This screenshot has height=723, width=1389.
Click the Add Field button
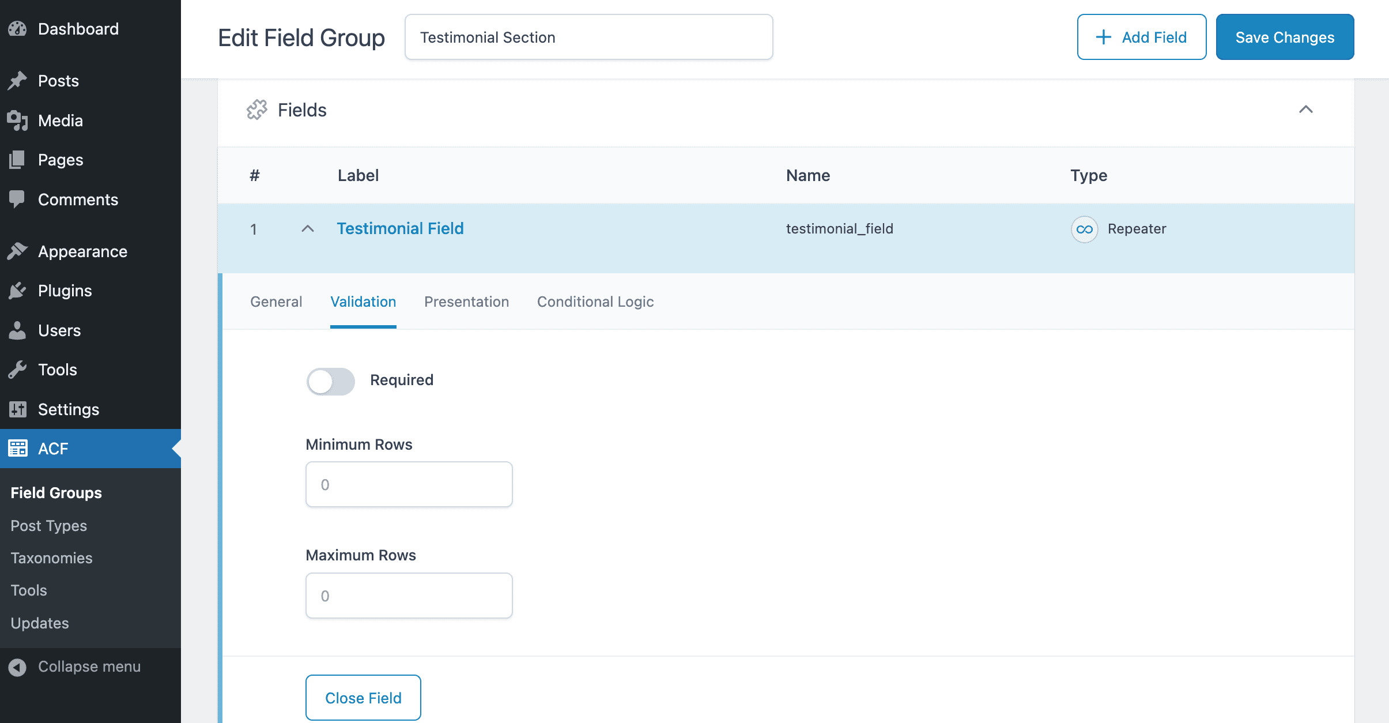1142,37
